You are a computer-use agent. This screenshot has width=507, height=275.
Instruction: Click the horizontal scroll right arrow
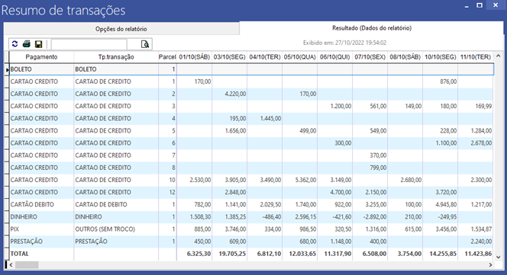490,264
